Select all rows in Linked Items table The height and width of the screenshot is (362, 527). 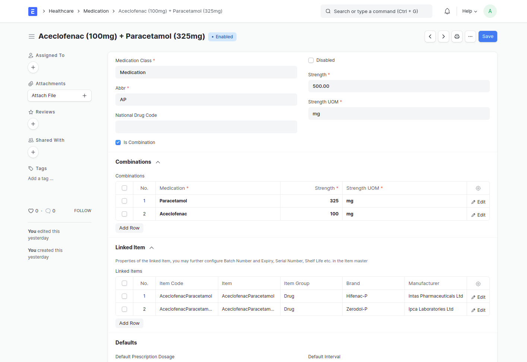click(124, 283)
